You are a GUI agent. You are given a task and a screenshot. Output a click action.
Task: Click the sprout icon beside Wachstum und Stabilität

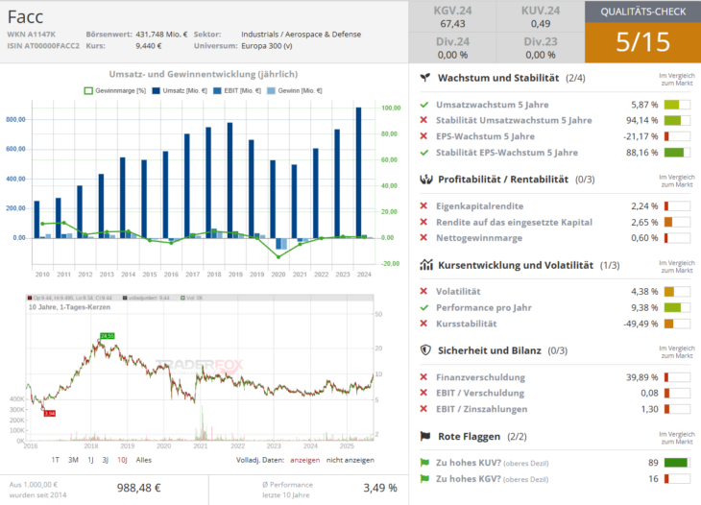(x=425, y=78)
